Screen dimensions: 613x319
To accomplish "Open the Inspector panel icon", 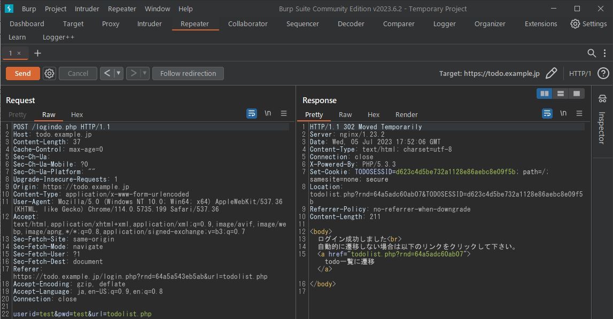I will coord(602,98).
